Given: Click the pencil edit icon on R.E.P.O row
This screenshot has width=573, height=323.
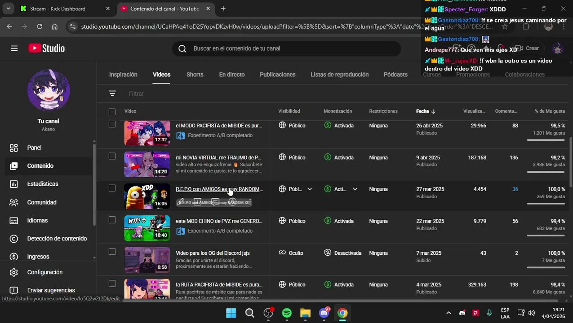Looking at the screenshot, I should point(180,202).
